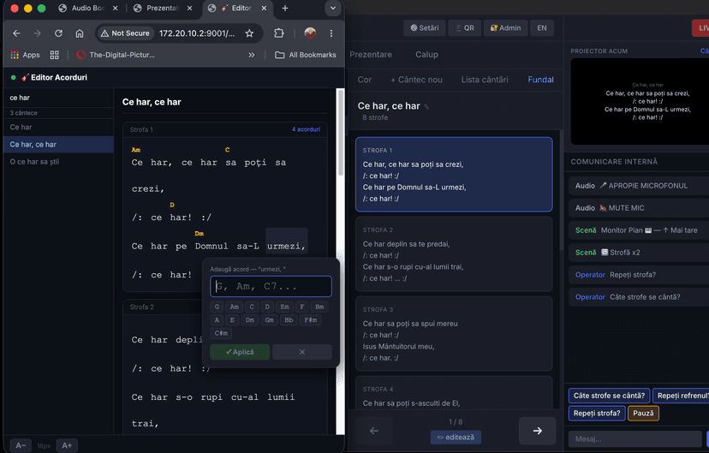The height and width of the screenshot is (453, 709).
Task: Go to previous slide arrow
Action: click(x=374, y=431)
